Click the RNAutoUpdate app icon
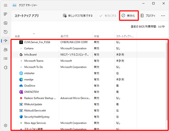 pos(21,104)
